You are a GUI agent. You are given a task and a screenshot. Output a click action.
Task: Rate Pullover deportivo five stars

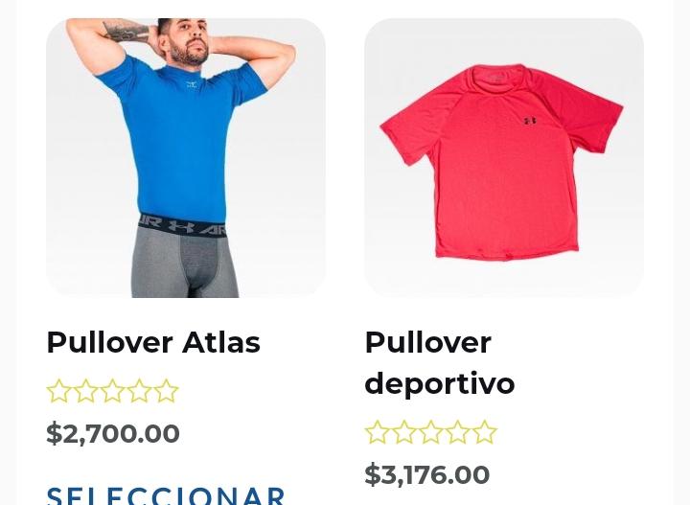pos(485,432)
